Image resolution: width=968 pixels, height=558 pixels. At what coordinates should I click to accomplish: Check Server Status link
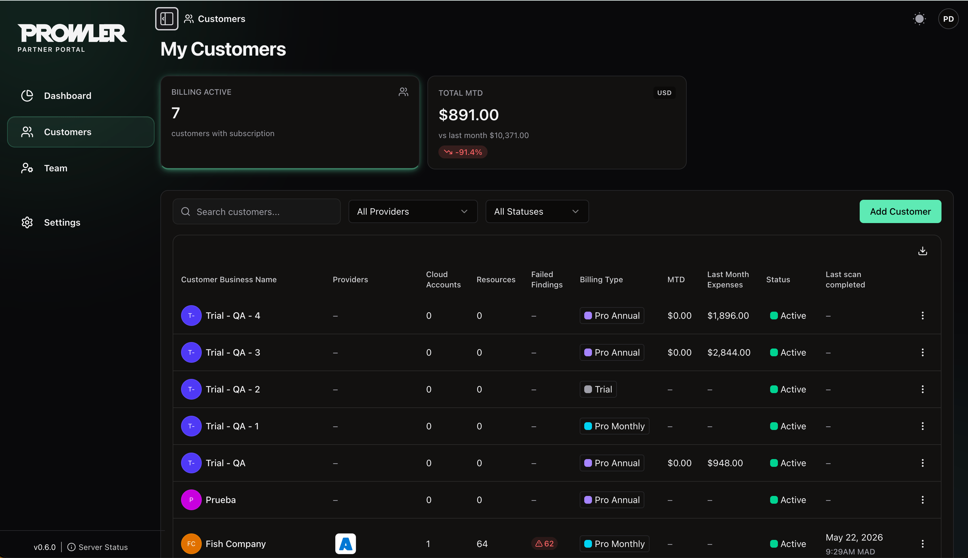[x=98, y=547]
